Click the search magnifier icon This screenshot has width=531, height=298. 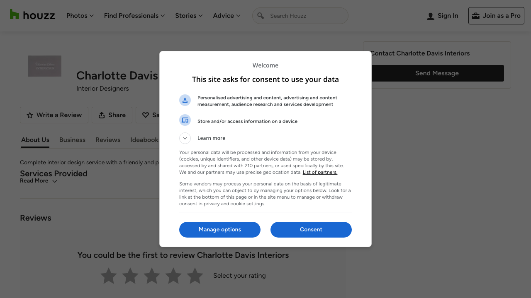(261, 16)
